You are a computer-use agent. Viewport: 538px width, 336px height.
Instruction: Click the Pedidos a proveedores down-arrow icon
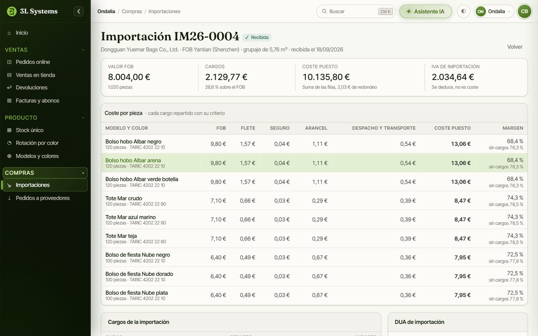[9, 198]
